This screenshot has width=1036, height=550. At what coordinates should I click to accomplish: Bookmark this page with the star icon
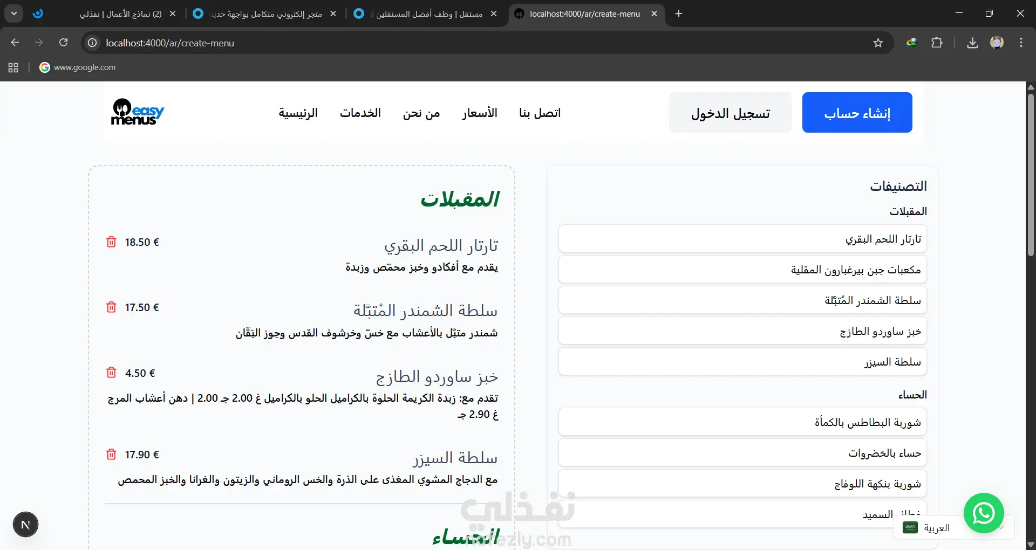pos(878,43)
